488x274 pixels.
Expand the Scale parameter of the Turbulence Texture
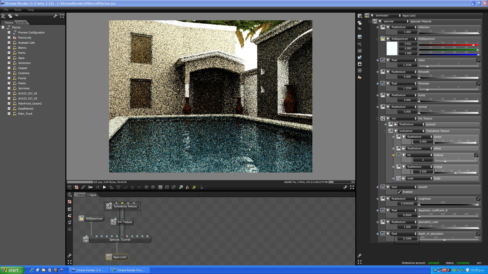click(x=404, y=178)
